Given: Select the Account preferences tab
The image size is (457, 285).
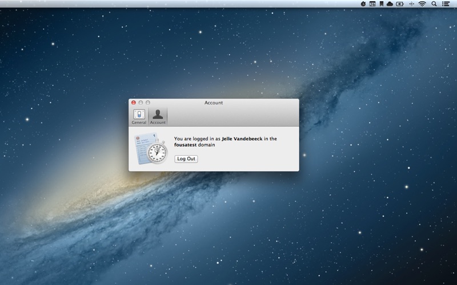Looking at the screenshot, I should point(158,117).
